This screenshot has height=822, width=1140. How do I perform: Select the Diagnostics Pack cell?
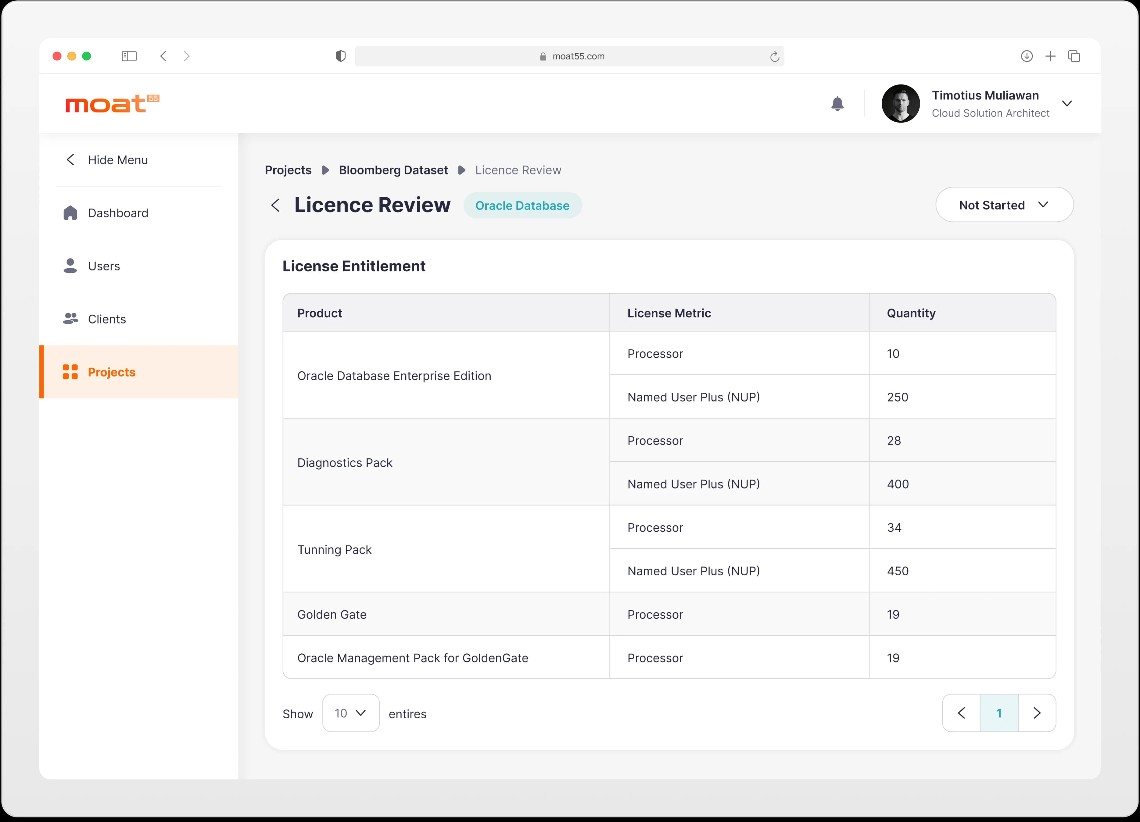[446, 462]
